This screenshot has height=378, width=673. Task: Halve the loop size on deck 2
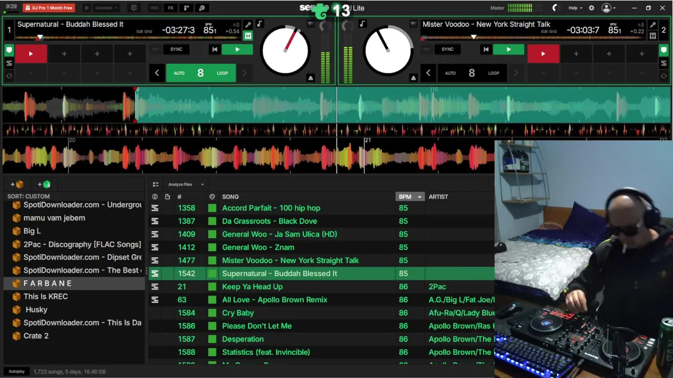428,73
